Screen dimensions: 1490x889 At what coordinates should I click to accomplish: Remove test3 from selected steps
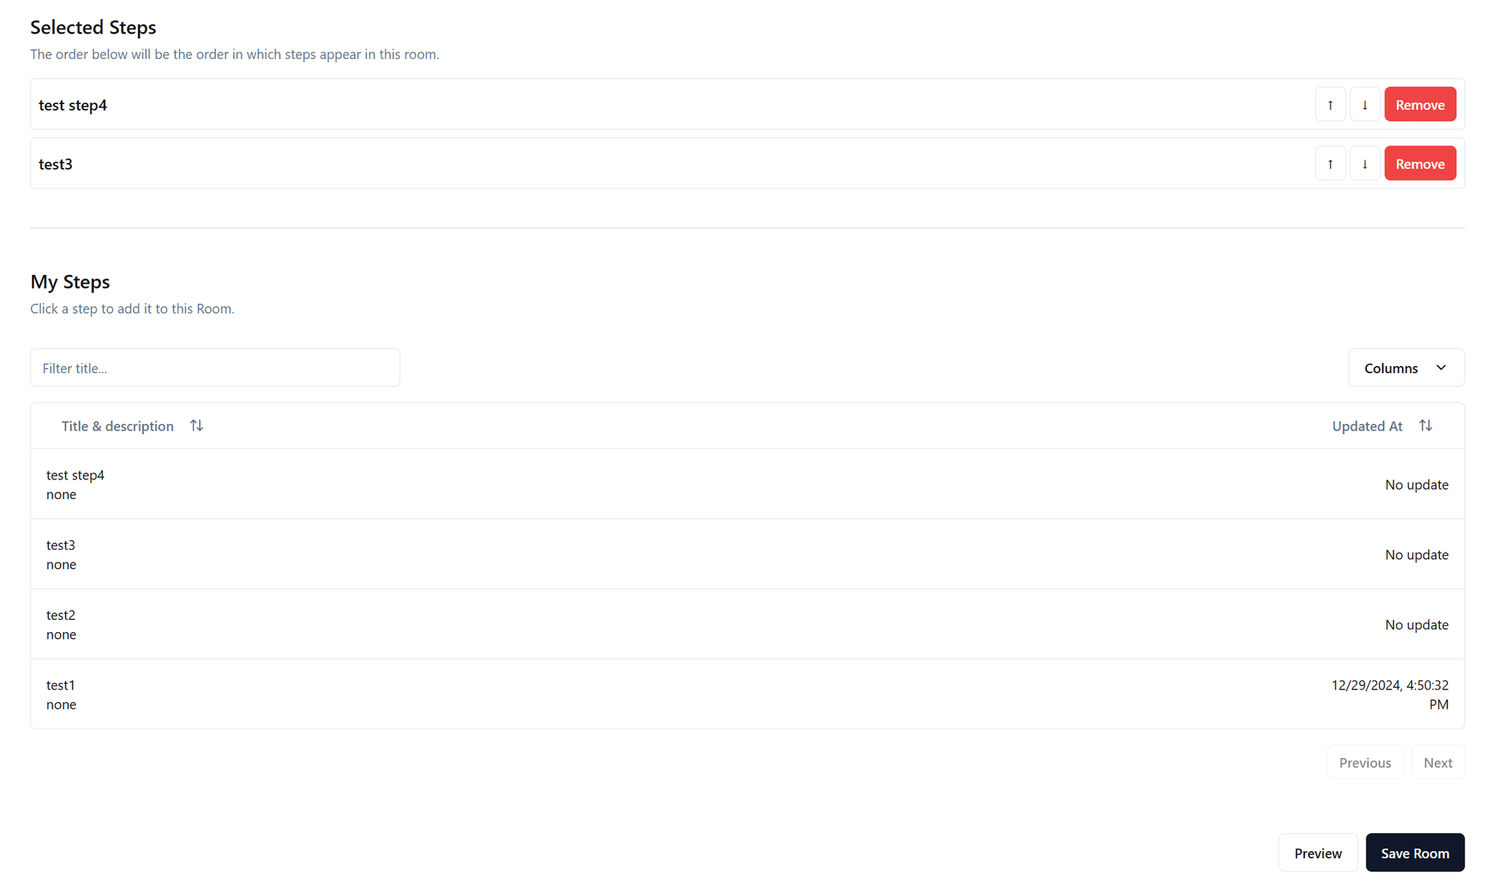pyautogui.click(x=1420, y=164)
